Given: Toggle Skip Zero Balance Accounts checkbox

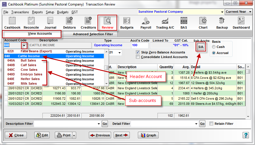Looking at the screenshot, I should point(138,52).
